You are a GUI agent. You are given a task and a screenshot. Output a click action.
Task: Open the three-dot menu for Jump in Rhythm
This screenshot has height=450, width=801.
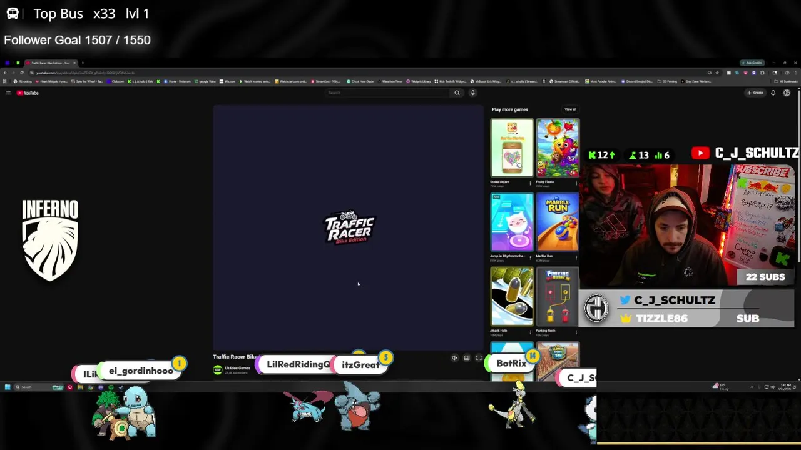pyautogui.click(x=530, y=257)
